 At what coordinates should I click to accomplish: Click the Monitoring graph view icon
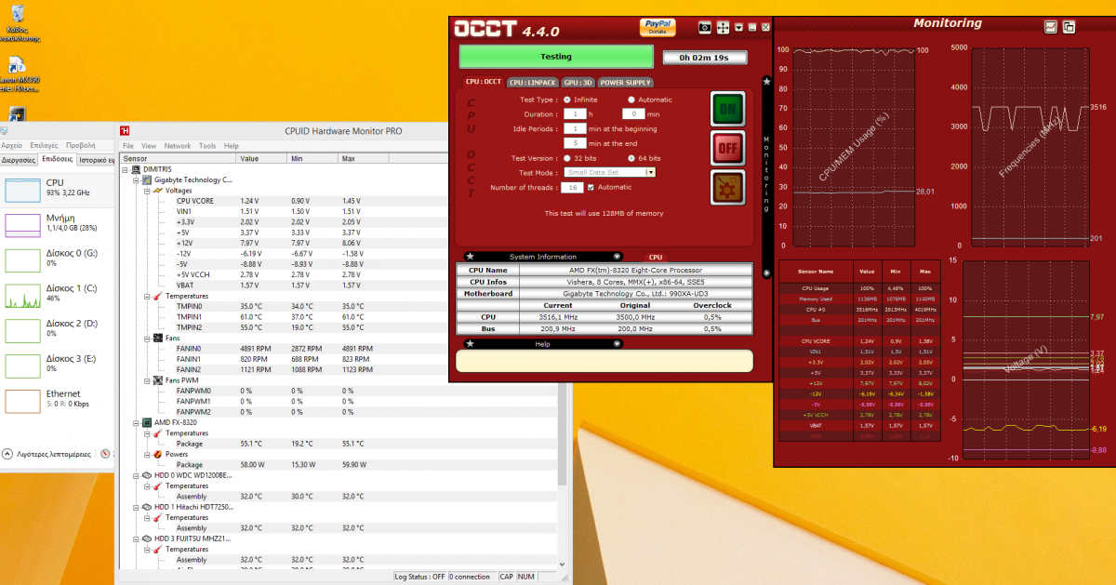pos(1051,27)
